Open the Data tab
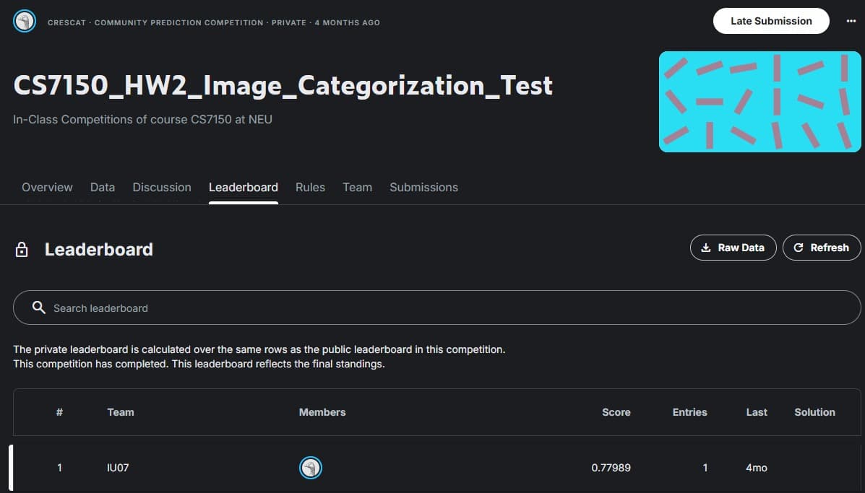The image size is (865, 493). (x=103, y=187)
